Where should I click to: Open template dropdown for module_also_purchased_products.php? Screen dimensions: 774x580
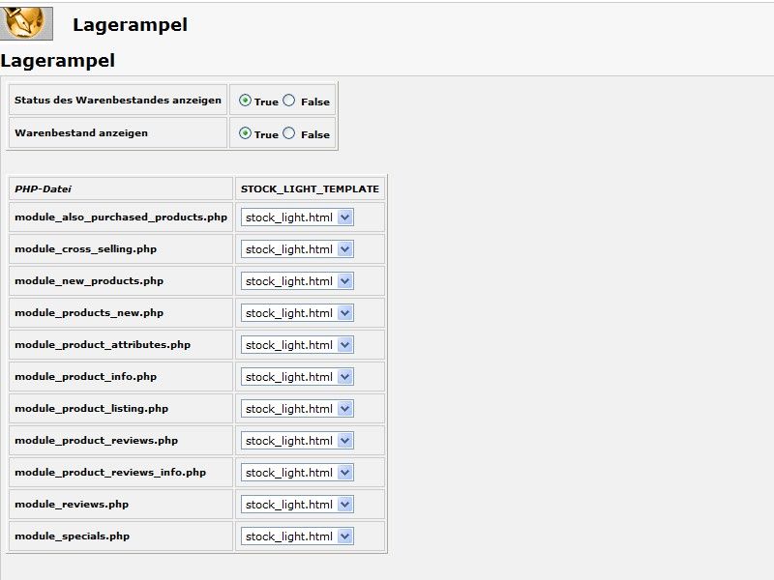click(x=297, y=217)
